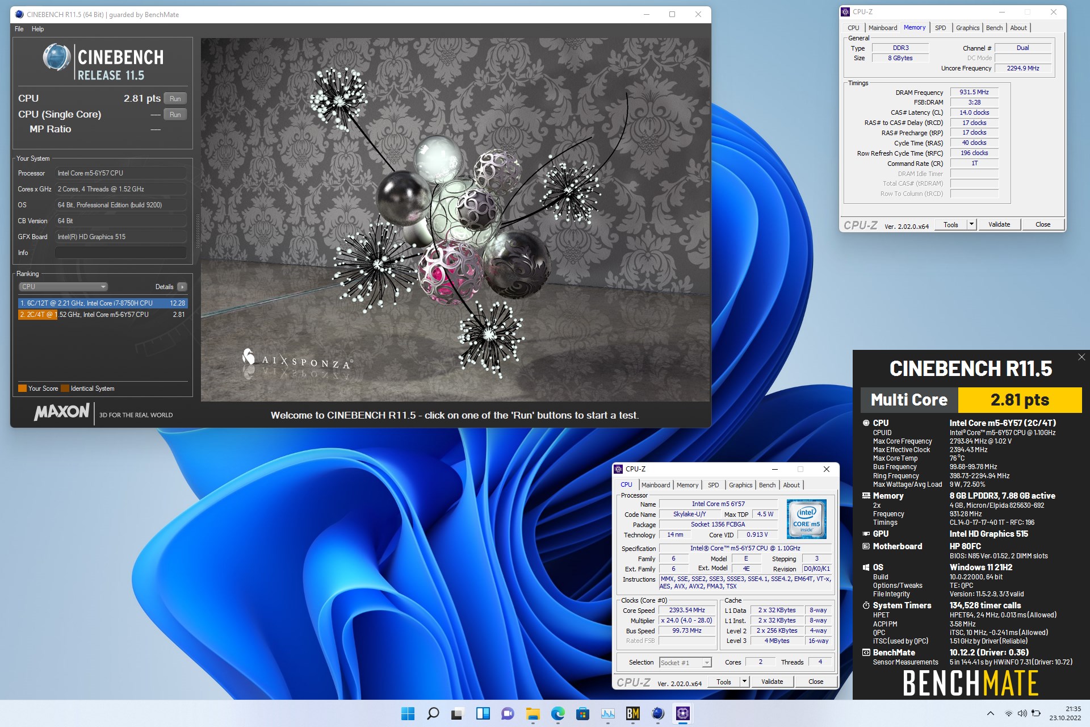Screen dimensions: 1090x727
Task: Open Microsoft Store from the taskbar
Action: tap(582, 713)
